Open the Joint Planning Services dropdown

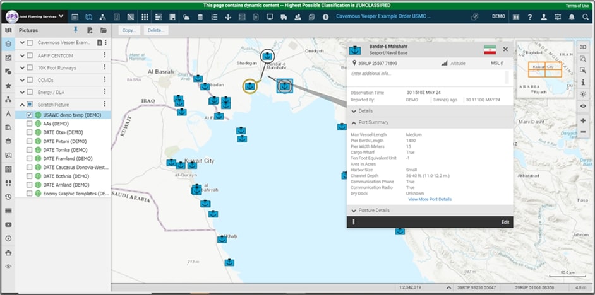[35, 16]
